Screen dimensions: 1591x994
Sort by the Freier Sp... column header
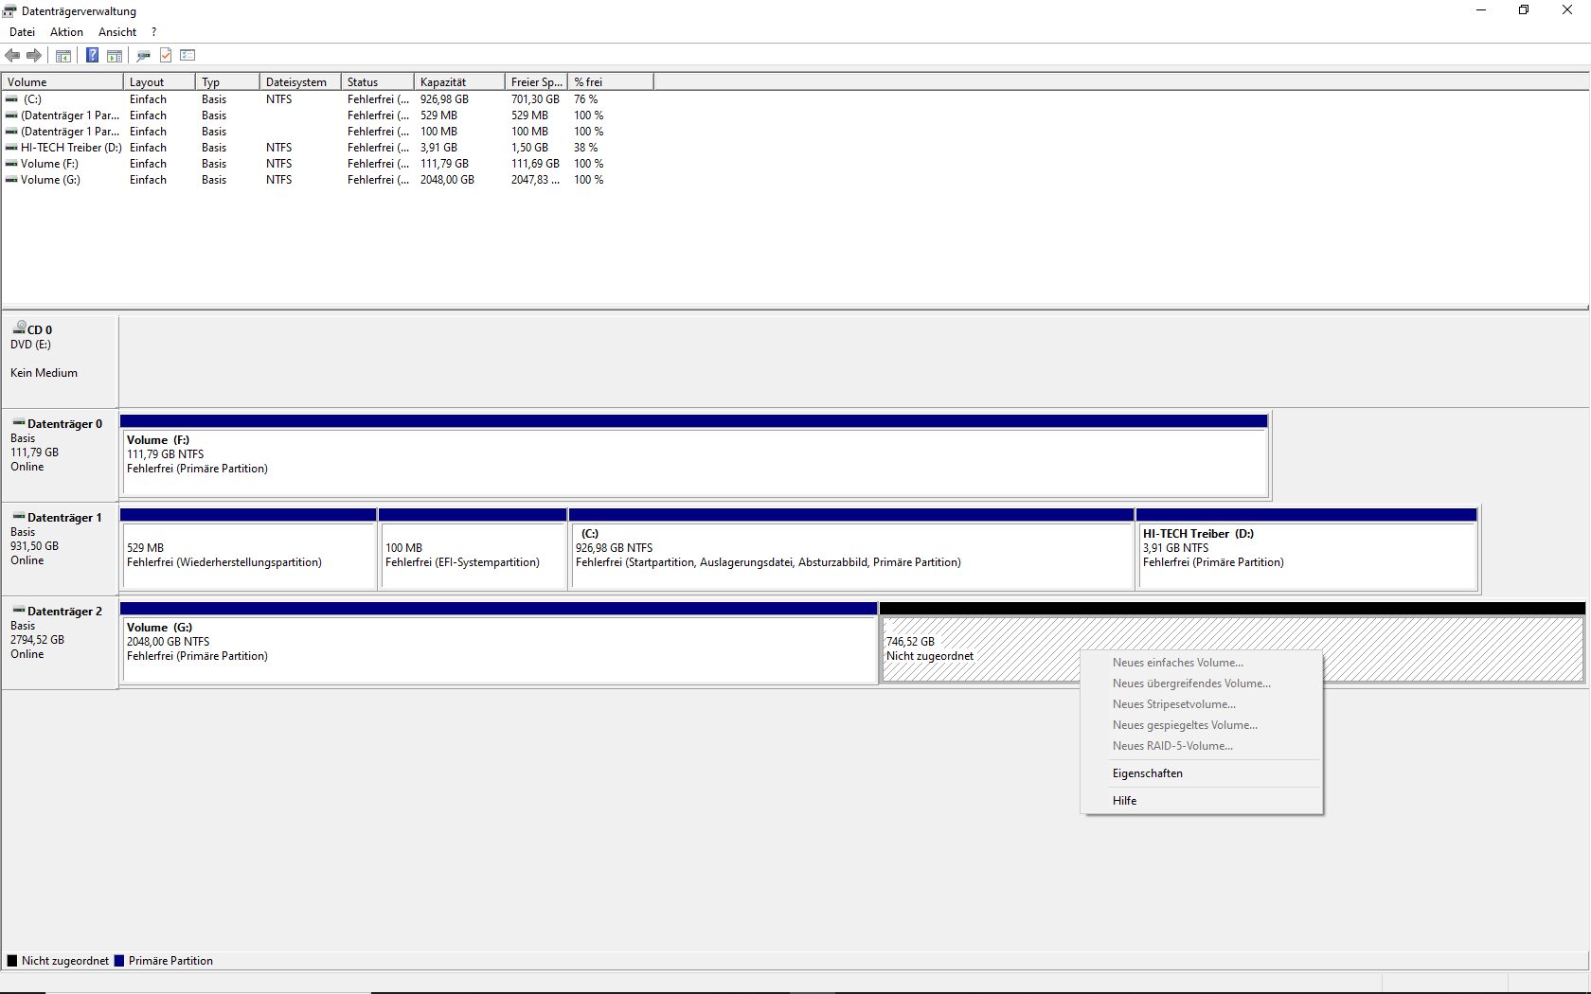coord(536,82)
